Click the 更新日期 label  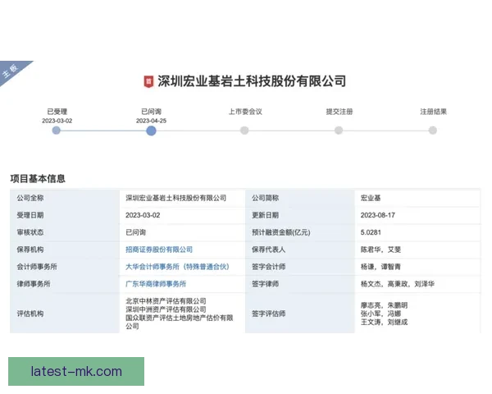pyautogui.click(x=265, y=215)
